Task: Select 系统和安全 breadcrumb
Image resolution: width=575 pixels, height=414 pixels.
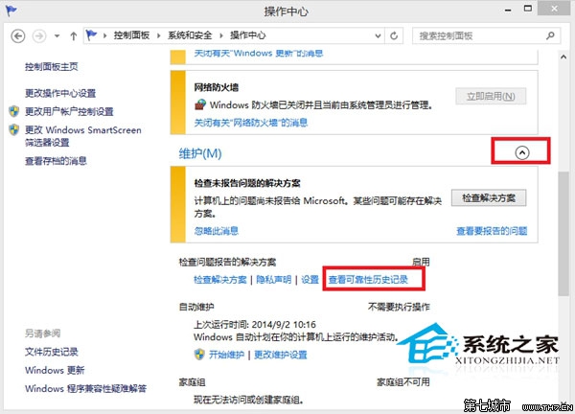Action: (x=190, y=35)
